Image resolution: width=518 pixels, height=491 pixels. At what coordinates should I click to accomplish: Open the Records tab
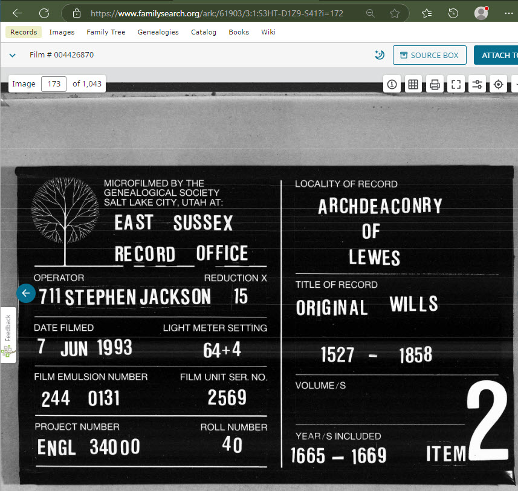point(24,32)
